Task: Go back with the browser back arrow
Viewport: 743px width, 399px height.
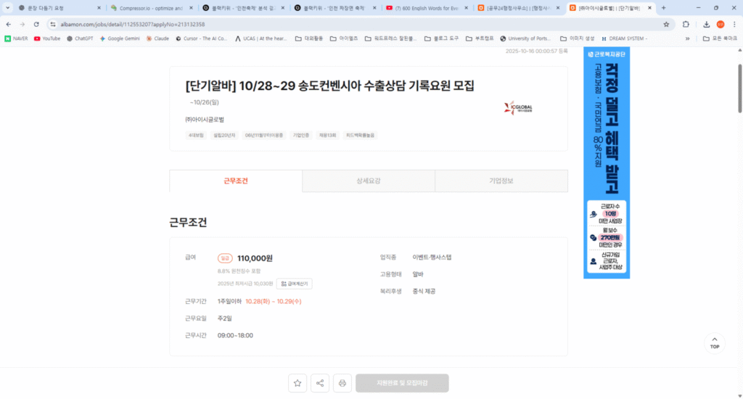Action: click(9, 24)
